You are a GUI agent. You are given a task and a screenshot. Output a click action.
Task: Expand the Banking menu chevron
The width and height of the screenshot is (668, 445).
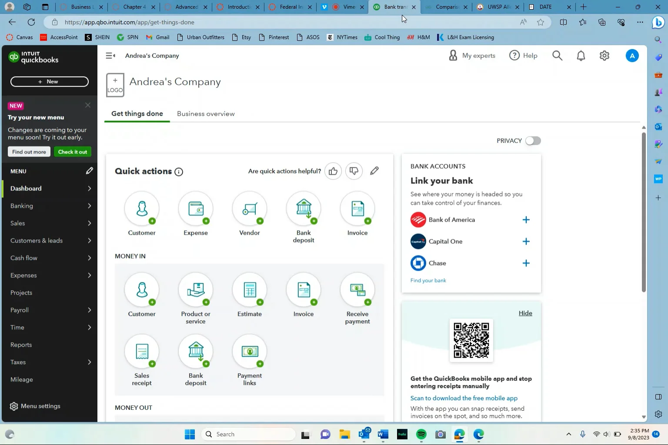click(x=89, y=206)
